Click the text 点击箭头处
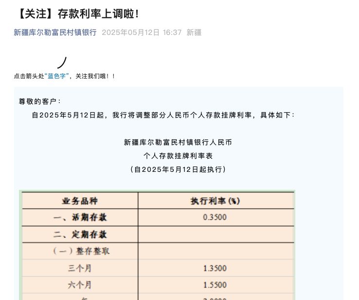This screenshot has width=359, height=300. (29, 76)
